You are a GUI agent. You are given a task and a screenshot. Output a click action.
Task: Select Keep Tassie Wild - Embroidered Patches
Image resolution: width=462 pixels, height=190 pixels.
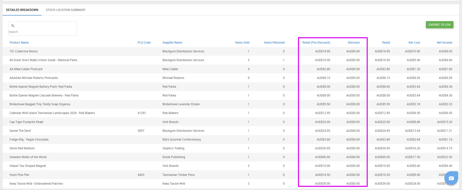point(36,184)
